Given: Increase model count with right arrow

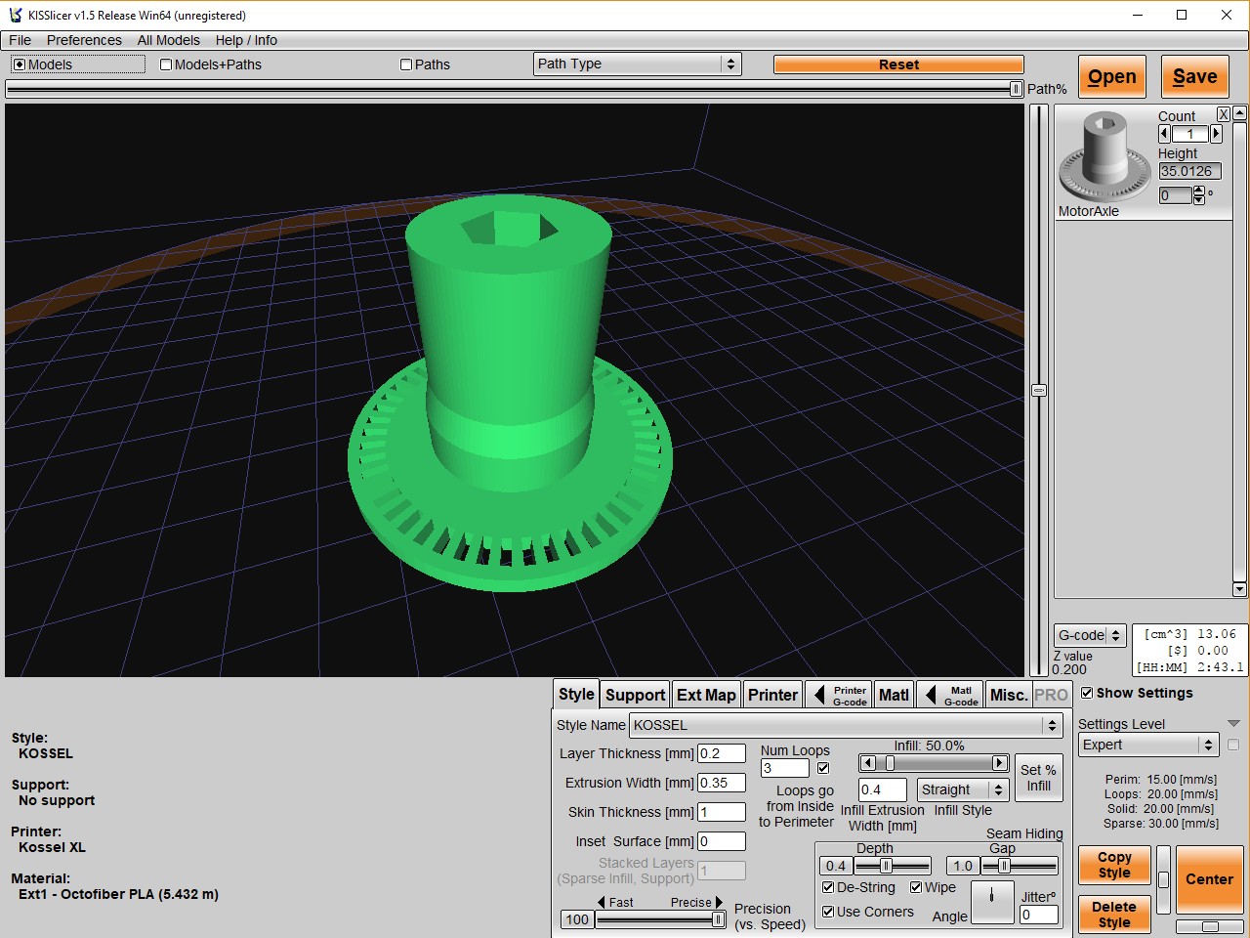Looking at the screenshot, I should 1216,134.
